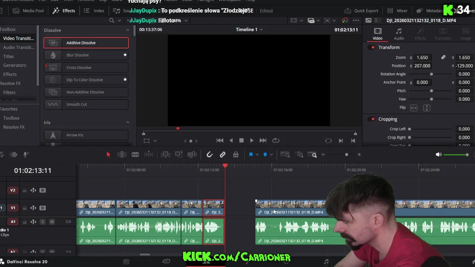This screenshot has width=475, height=267.
Task: Click the Replace Clip toolbar icon
Action: [x=192, y=155]
